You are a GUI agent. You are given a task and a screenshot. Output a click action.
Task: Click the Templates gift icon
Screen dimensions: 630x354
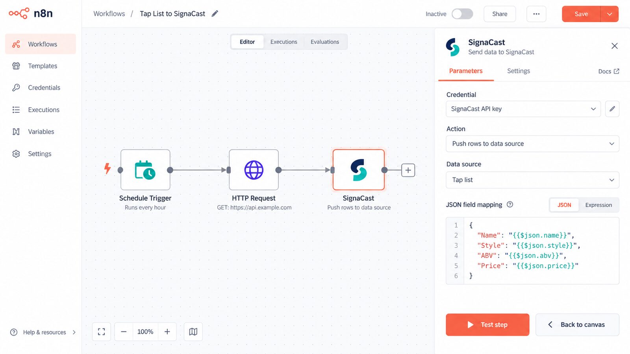[x=16, y=66]
